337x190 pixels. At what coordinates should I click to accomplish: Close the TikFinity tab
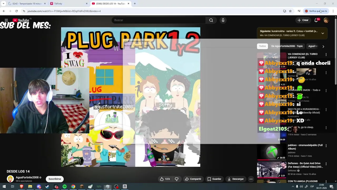coord(87,3)
